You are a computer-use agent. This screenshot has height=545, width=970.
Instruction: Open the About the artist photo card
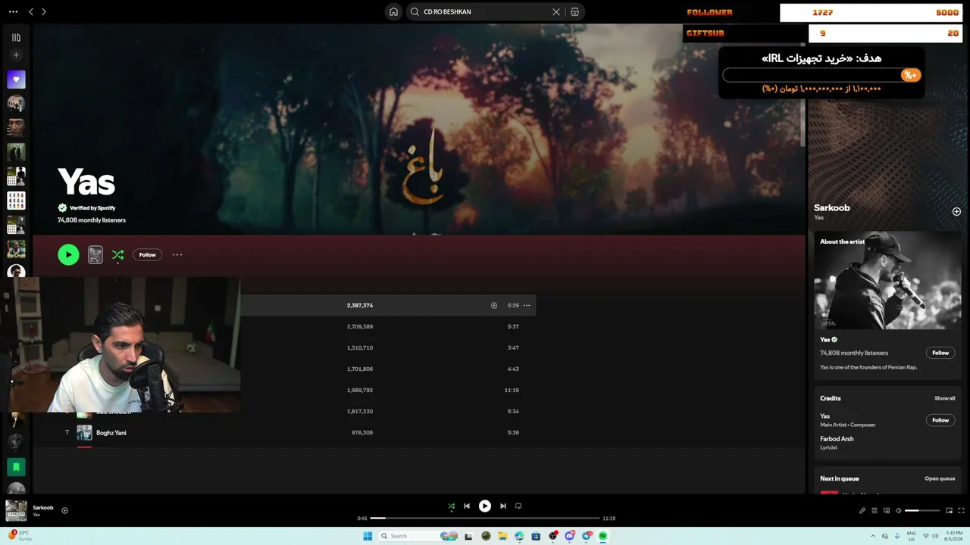[887, 280]
